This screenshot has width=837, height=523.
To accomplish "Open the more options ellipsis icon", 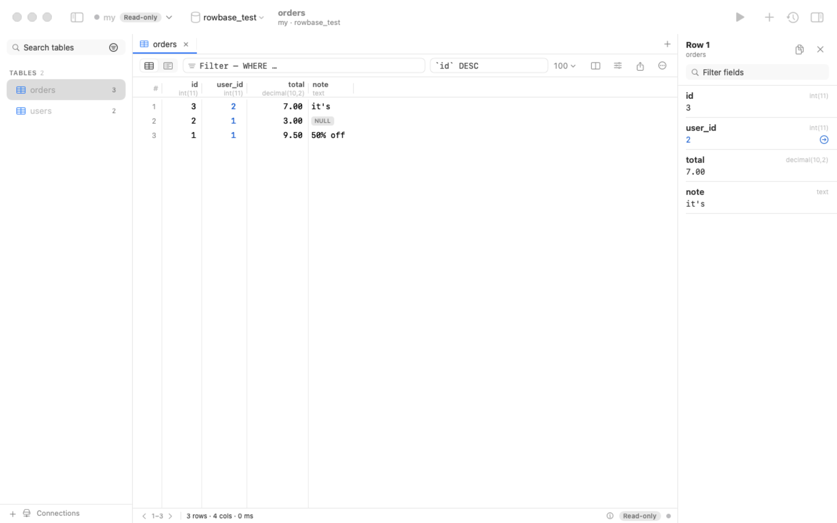I will [x=662, y=66].
